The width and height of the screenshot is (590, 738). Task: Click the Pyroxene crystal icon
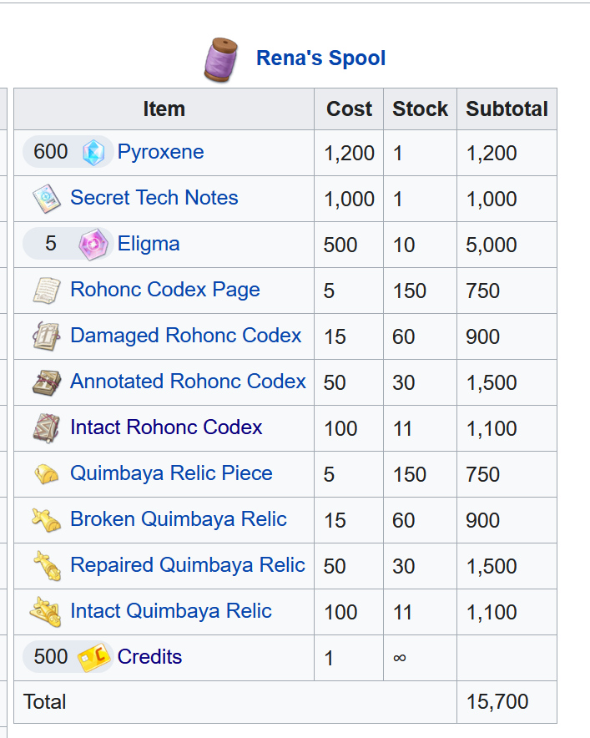93,153
